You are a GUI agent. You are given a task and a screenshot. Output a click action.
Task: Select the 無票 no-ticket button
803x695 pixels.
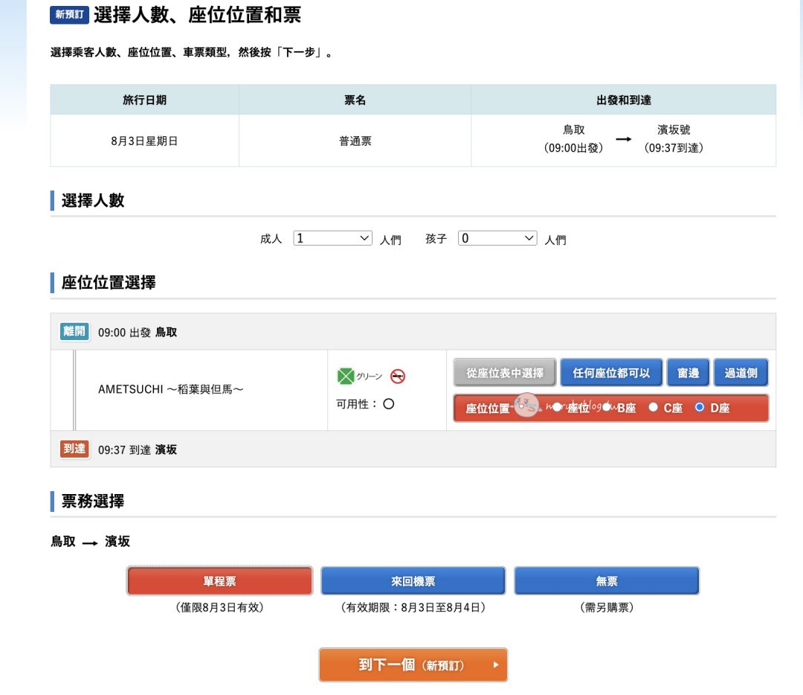[607, 580]
